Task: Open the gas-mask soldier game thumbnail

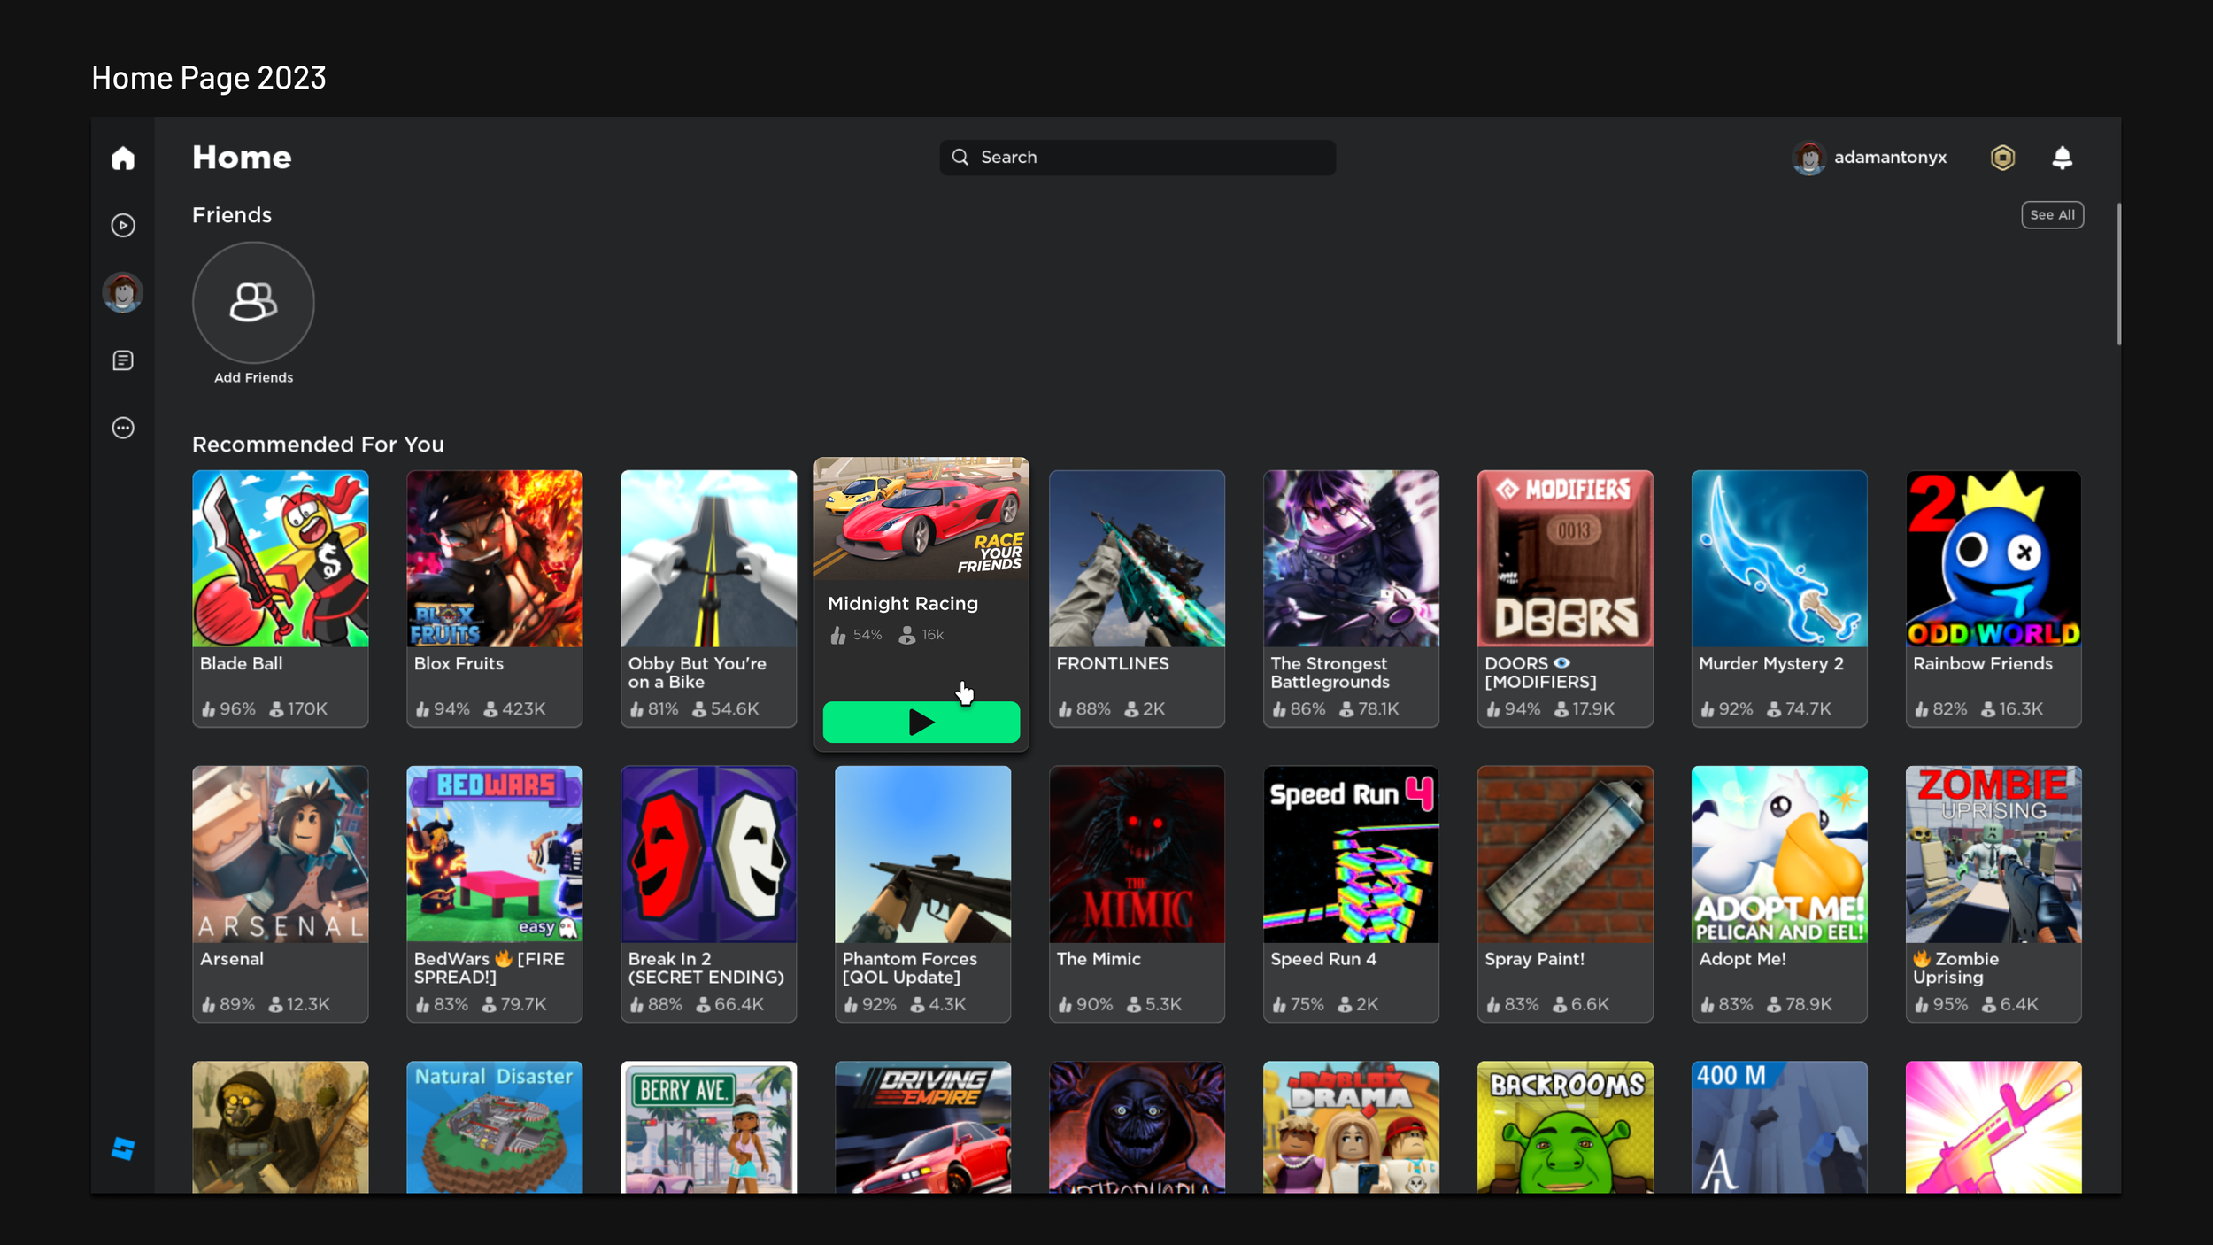Action: click(280, 1126)
